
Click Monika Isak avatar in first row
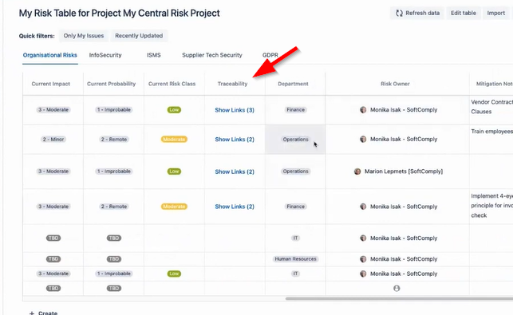tap(363, 110)
